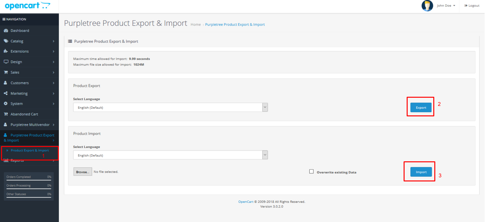The image size is (487, 222).
Task: Click the Home breadcrumb link
Action: (x=196, y=24)
